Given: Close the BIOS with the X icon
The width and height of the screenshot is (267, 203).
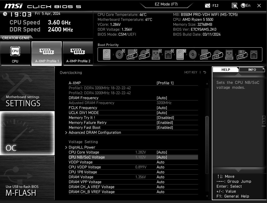Looking at the screenshot, I should [x=259, y=6].
